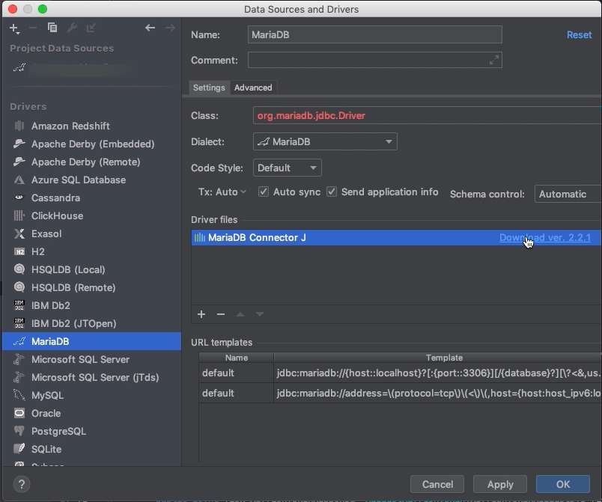This screenshot has height=502, width=602.
Task: Click the Microsoft SQL Server (jTds) icon
Action: coord(19,377)
